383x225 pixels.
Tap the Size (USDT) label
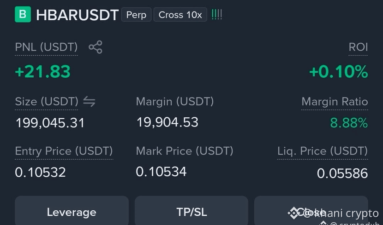[47, 102]
